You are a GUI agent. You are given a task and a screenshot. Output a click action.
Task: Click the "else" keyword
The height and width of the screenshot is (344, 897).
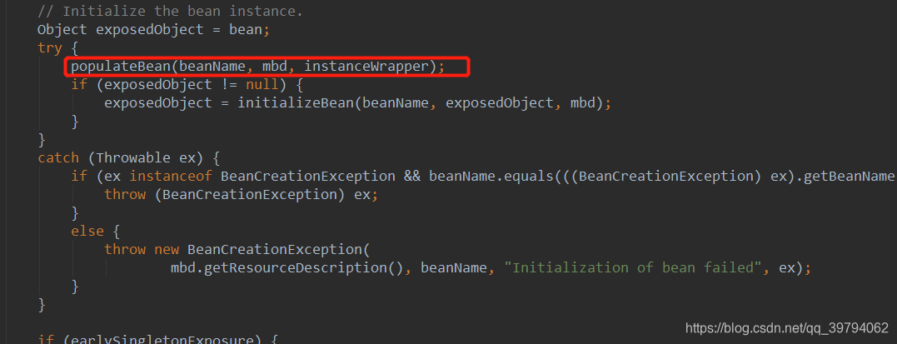click(87, 231)
